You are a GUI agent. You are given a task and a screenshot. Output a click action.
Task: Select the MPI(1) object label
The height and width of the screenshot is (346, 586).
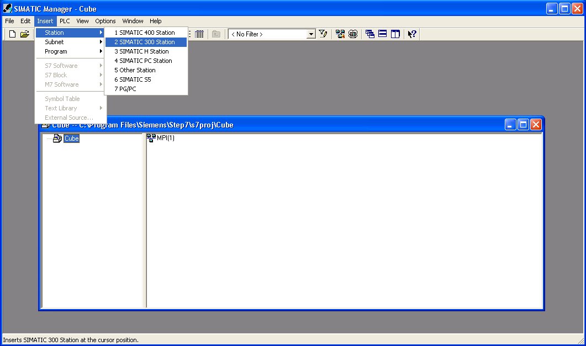click(166, 138)
